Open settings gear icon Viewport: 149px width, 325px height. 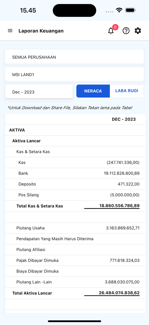click(138, 31)
